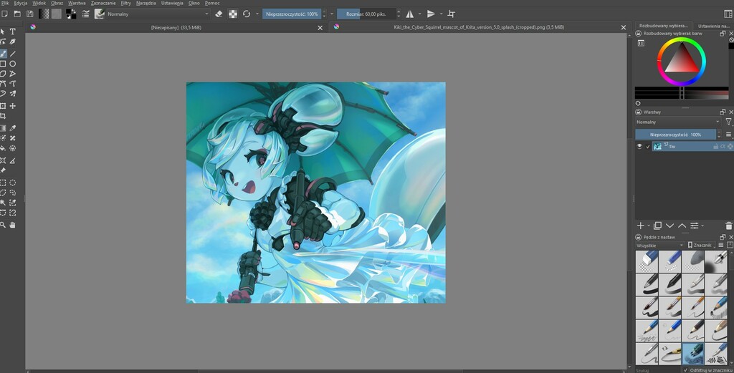
Task: Click the foreground/background color selector
Action: click(71, 14)
